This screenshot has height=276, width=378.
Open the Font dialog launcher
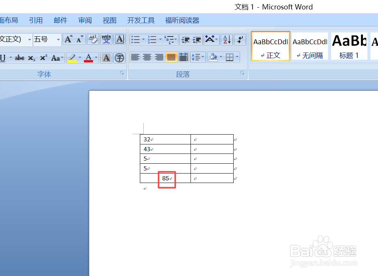tap(122, 73)
